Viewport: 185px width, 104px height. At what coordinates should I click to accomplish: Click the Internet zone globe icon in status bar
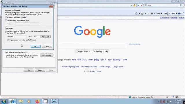(130, 97)
